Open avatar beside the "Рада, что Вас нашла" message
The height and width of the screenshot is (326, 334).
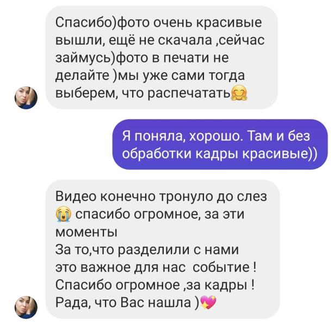click(x=26, y=308)
